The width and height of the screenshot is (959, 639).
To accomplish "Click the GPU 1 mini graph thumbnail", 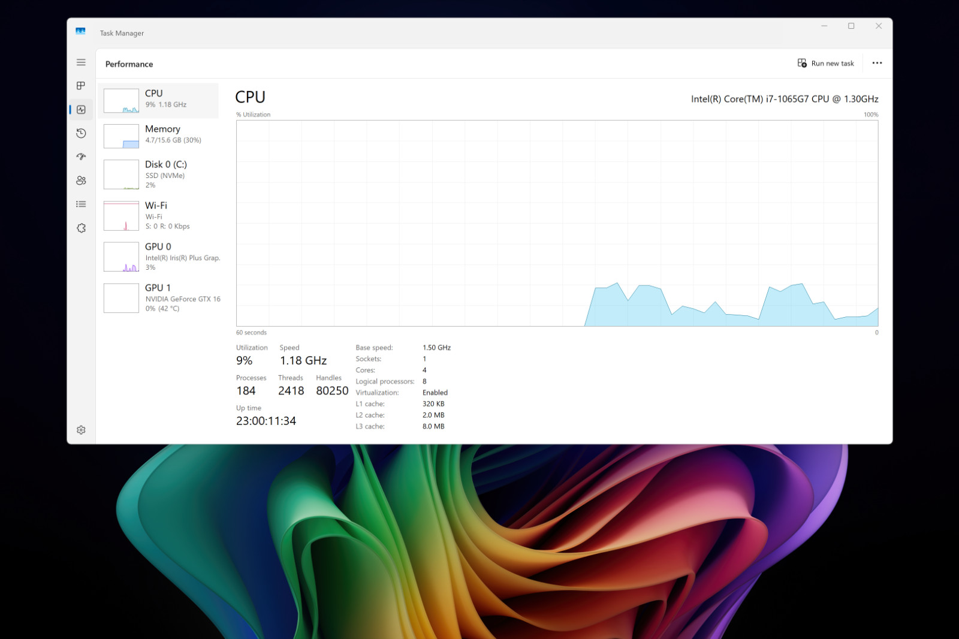I will (121, 298).
